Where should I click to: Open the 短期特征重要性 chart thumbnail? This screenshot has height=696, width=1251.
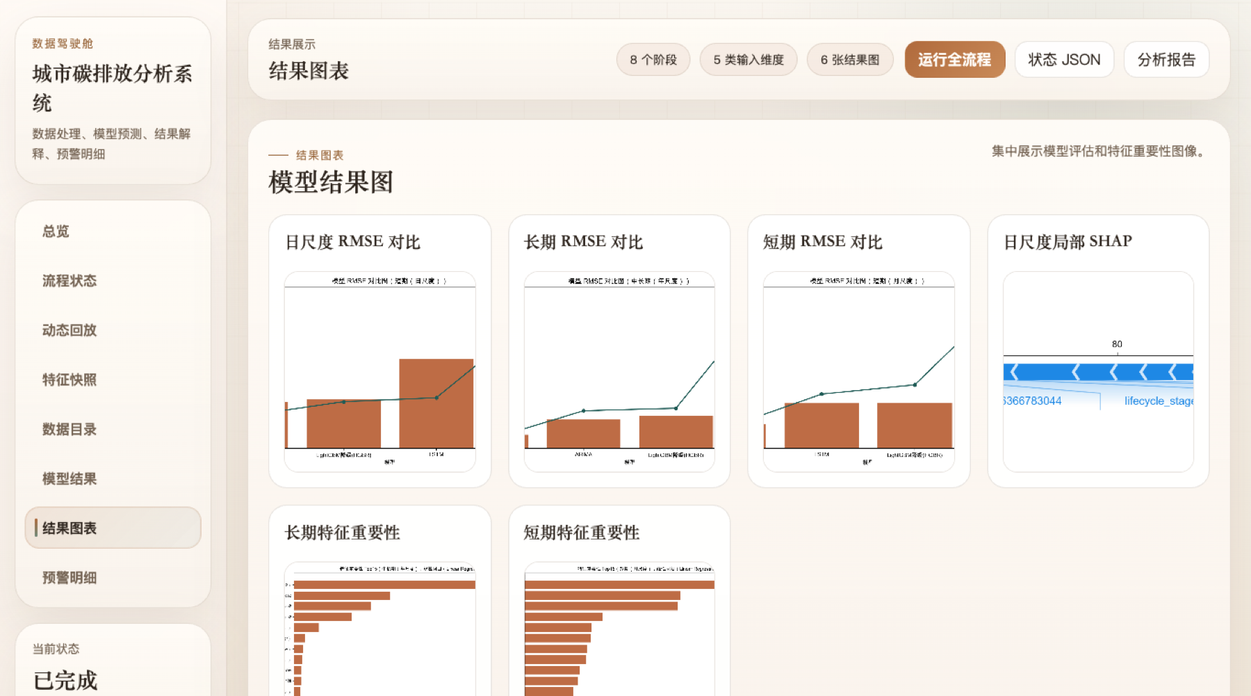click(x=619, y=629)
